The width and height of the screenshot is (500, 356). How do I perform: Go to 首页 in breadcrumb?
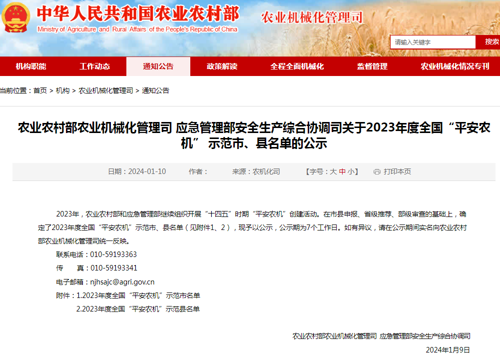(x=40, y=90)
